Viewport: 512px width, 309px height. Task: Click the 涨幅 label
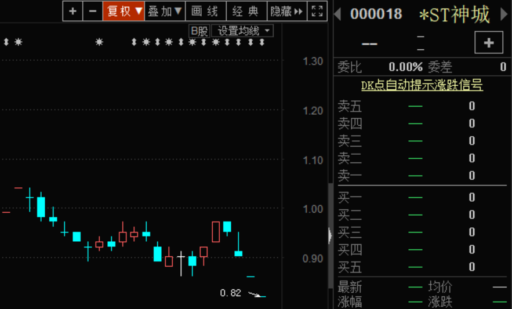click(350, 302)
